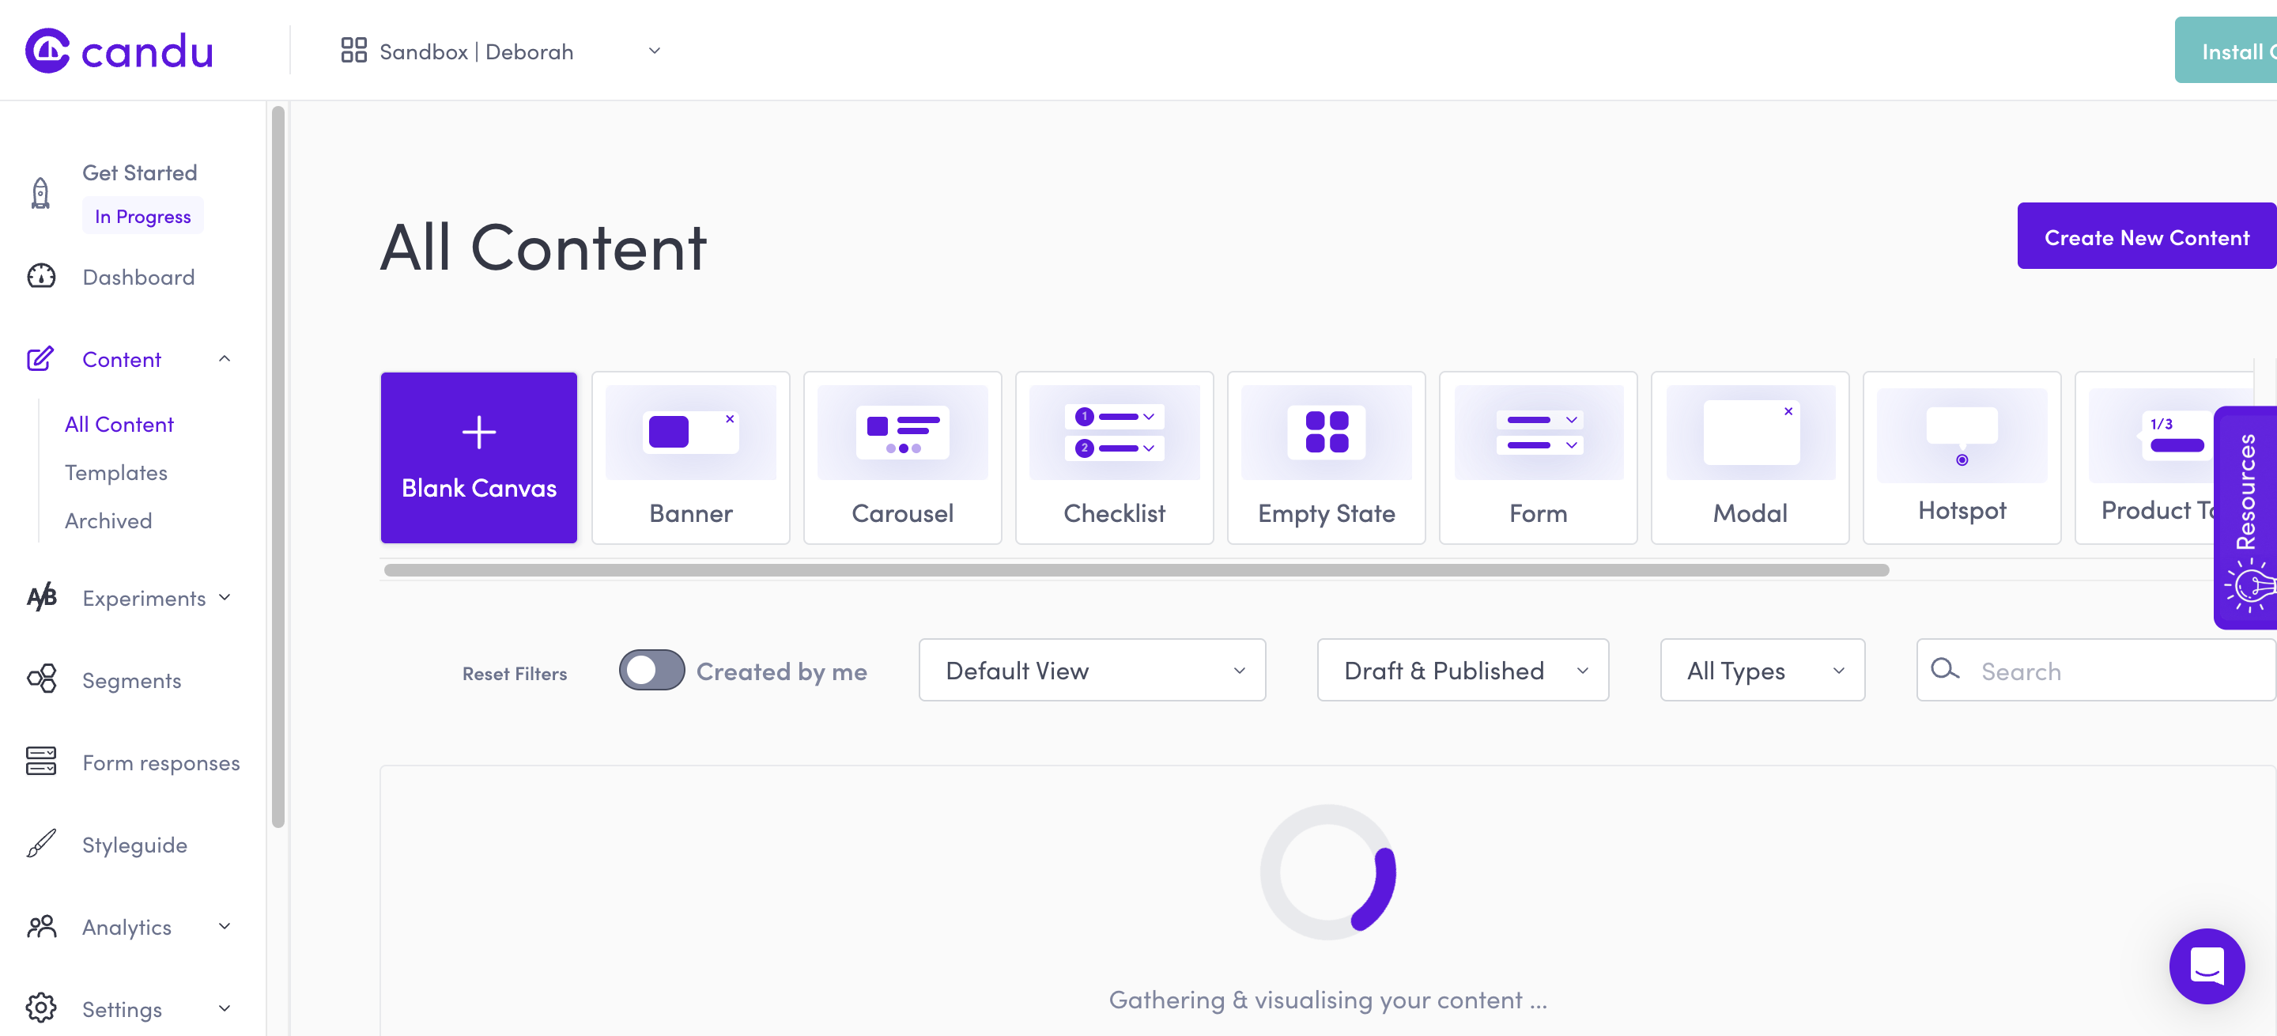Click the Segments icon in sidebar

tap(40, 679)
